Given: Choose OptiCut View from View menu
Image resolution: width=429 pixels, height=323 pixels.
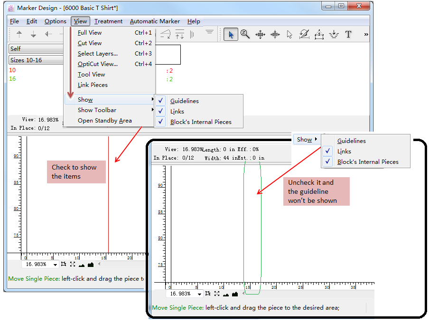Looking at the screenshot, I should [98, 64].
